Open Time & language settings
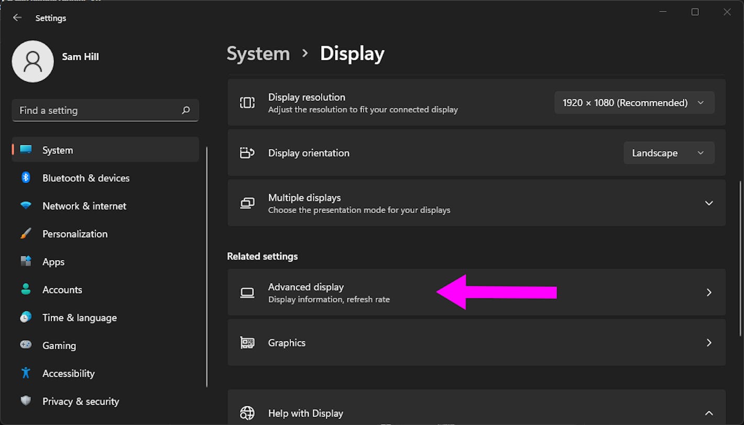 tap(79, 318)
